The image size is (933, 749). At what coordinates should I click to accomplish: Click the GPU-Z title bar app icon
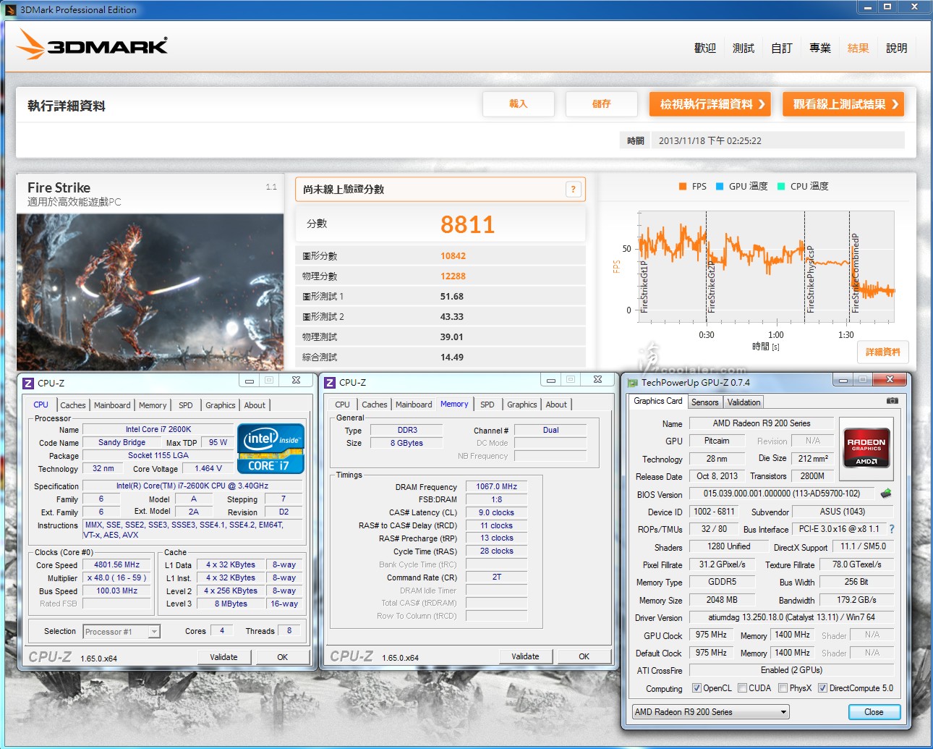(x=632, y=382)
